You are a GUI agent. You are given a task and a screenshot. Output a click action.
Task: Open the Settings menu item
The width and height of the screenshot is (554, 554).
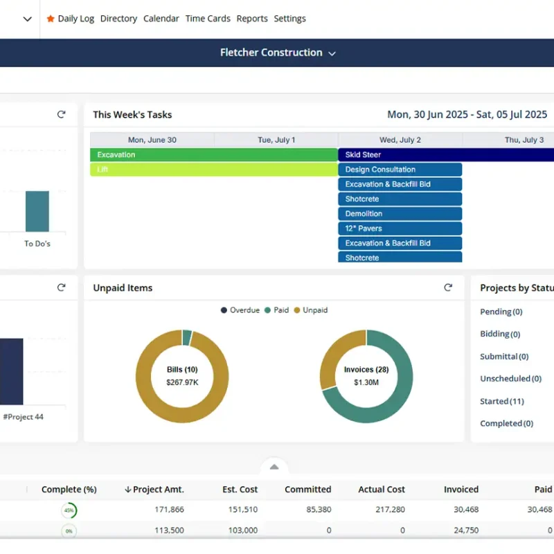coord(289,19)
